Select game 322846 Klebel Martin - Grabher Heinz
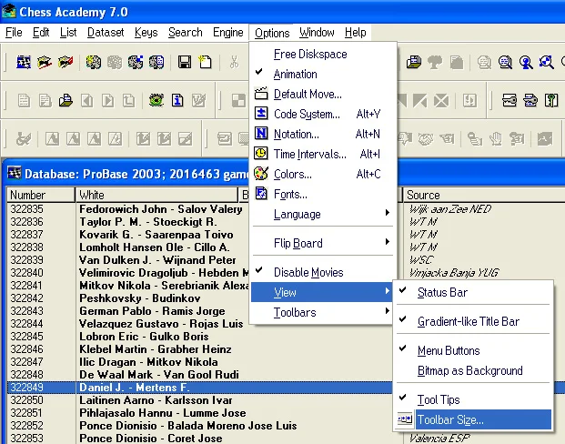The height and width of the screenshot is (444, 565). click(x=156, y=349)
